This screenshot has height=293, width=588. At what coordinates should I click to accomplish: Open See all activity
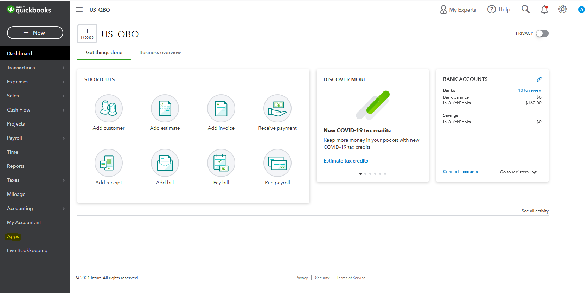tap(535, 211)
